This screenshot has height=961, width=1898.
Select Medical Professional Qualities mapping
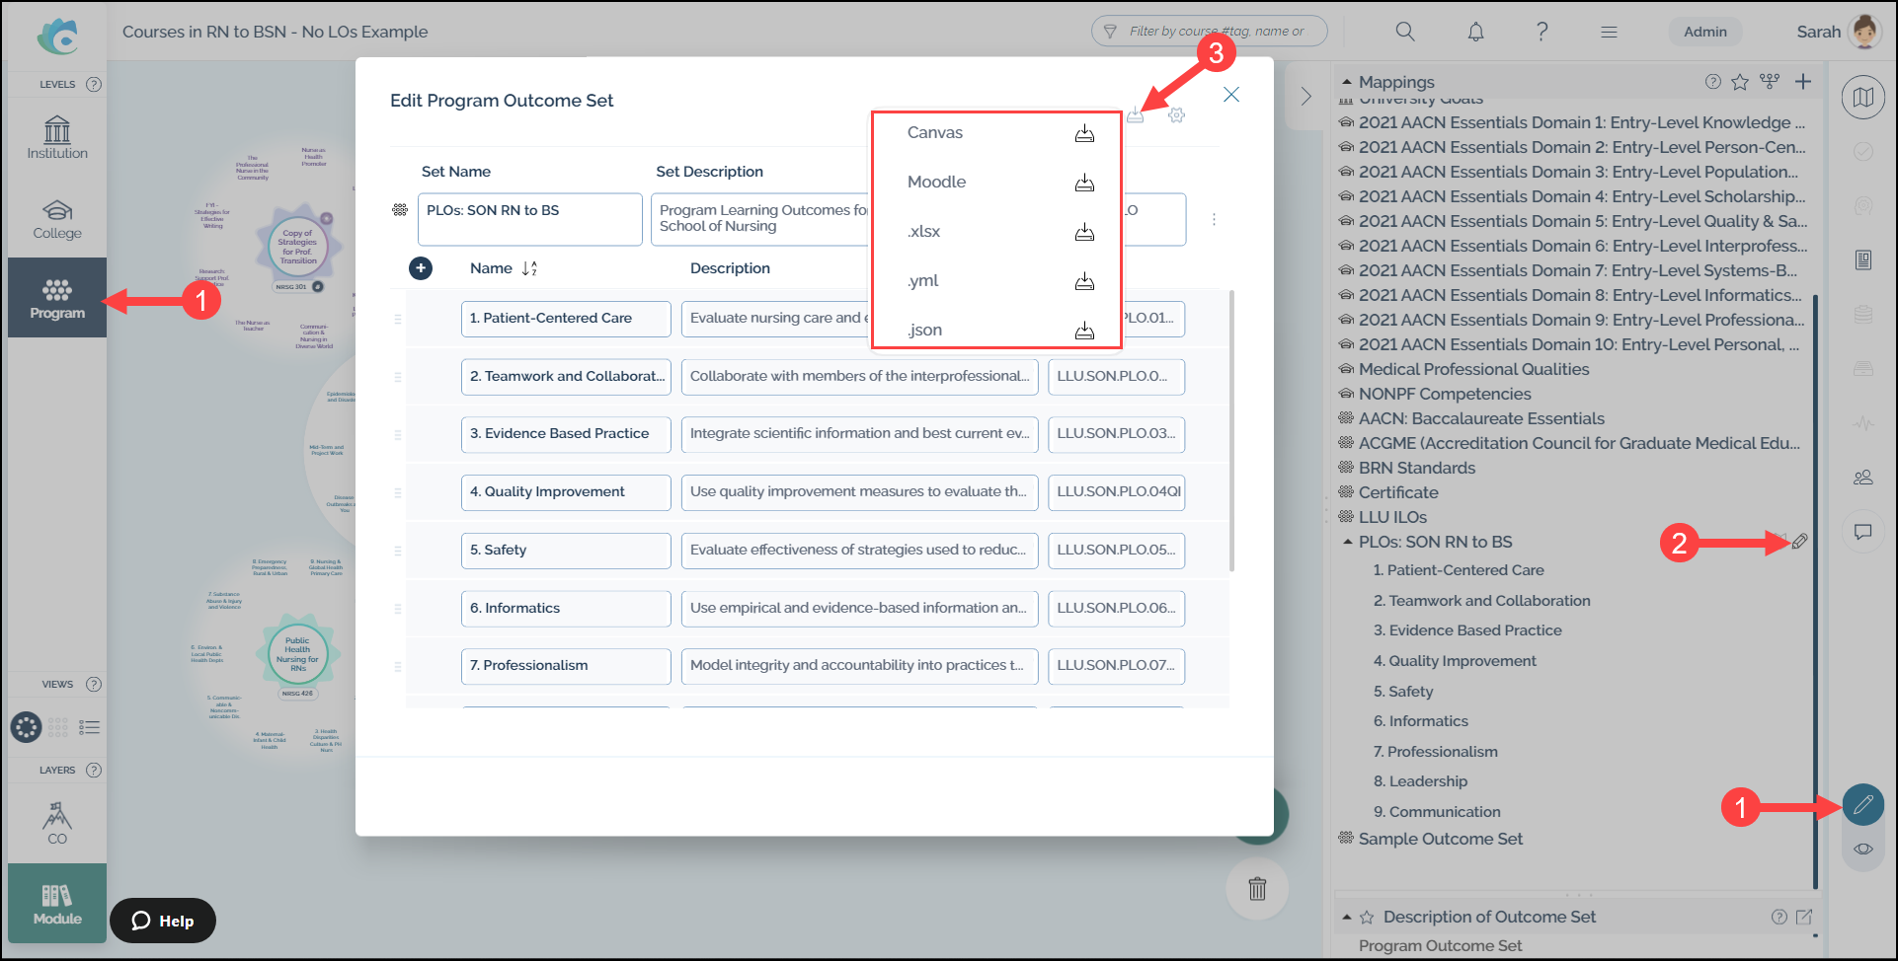click(1473, 369)
